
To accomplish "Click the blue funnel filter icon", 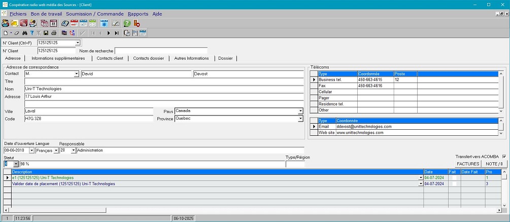I will point(31,33).
